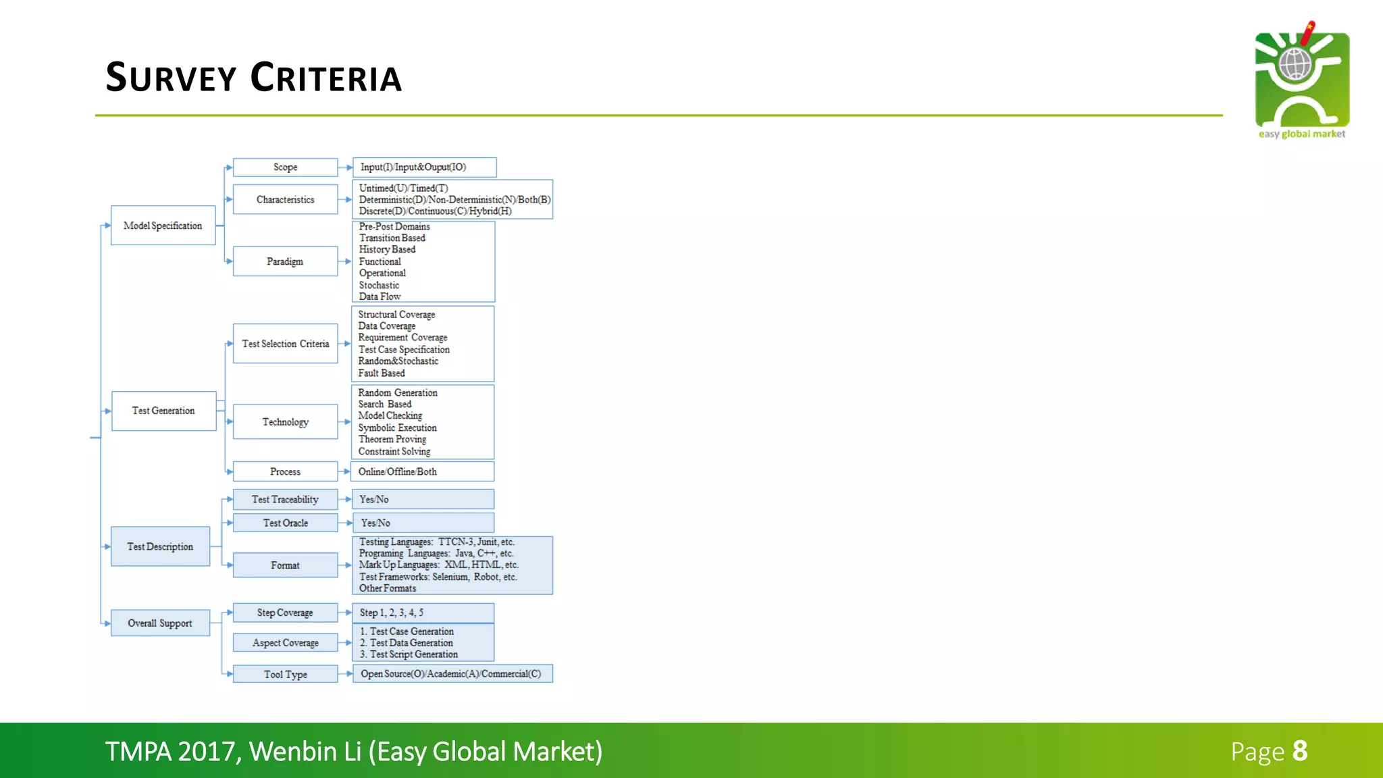Click the Process box

click(x=285, y=471)
